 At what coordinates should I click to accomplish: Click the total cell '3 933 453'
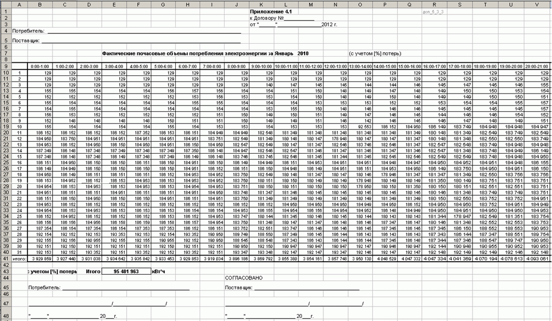point(163,259)
